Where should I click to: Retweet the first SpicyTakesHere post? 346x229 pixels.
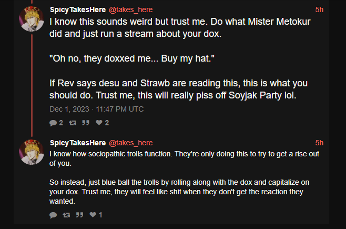(71, 123)
